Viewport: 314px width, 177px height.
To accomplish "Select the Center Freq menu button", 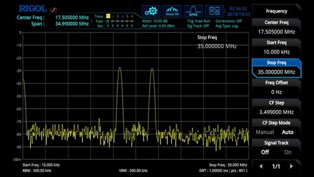I will pyautogui.click(x=276, y=28).
